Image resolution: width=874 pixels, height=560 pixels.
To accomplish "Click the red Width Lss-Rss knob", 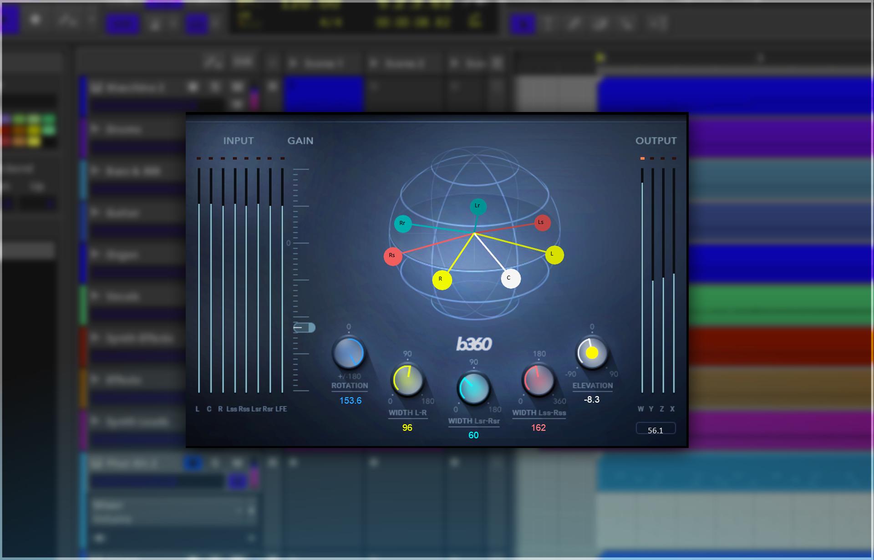I will click(539, 380).
